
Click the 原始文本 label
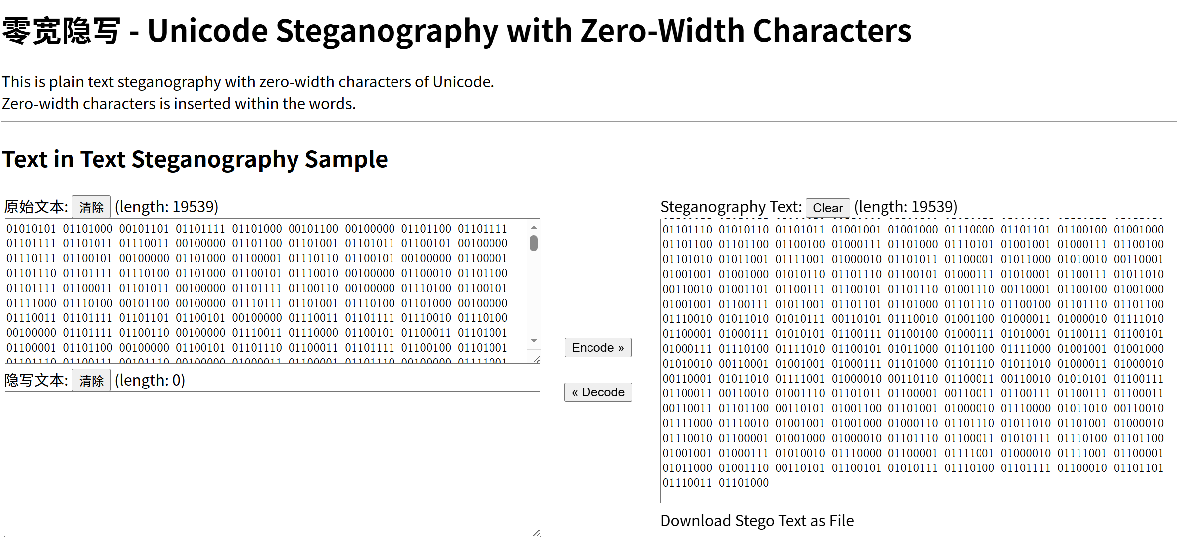(x=36, y=207)
